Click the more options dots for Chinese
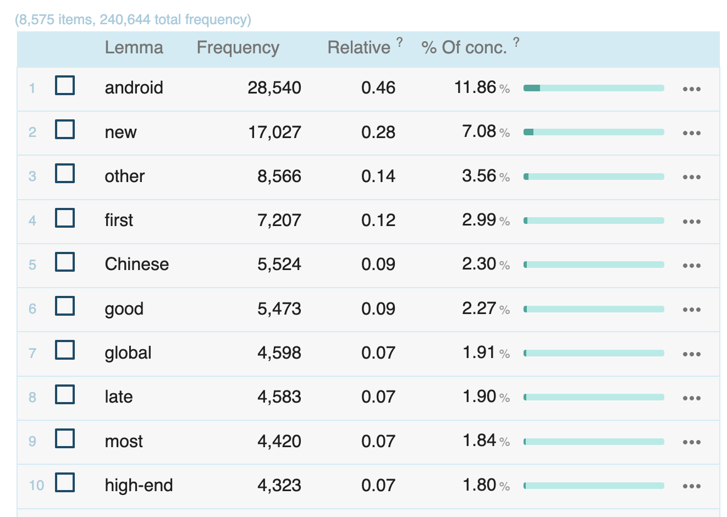The image size is (727, 517). (x=691, y=266)
